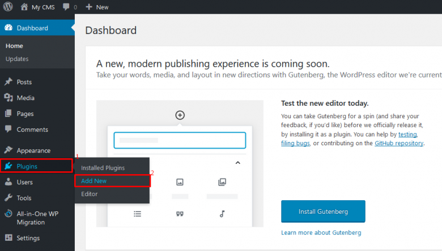Click the Users person icon
This screenshot has height=251, width=442.
(8, 181)
